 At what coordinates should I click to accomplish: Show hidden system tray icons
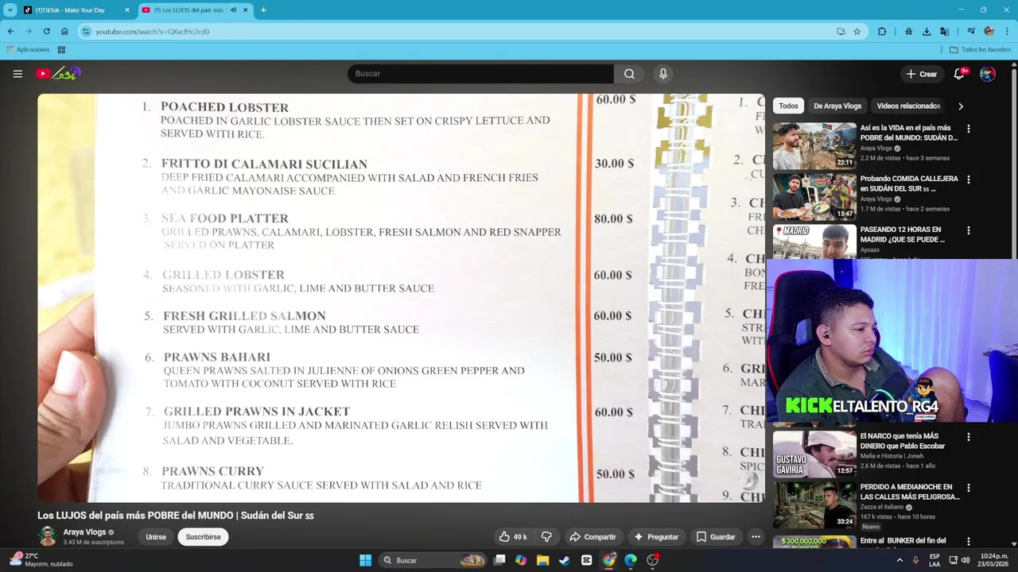coord(899,560)
